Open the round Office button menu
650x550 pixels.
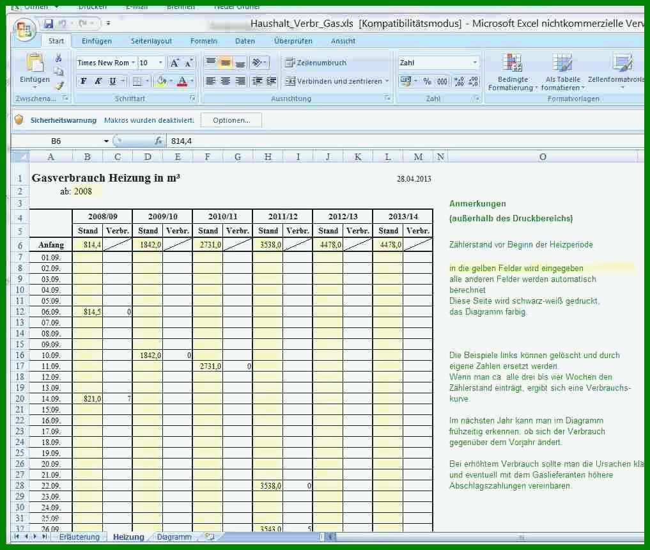point(24,30)
